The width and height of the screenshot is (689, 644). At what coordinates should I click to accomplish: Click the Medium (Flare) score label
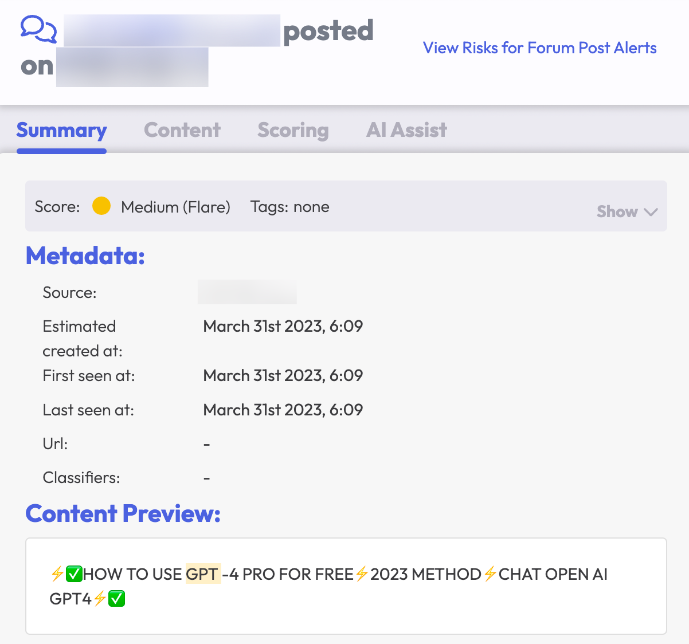[x=175, y=207]
